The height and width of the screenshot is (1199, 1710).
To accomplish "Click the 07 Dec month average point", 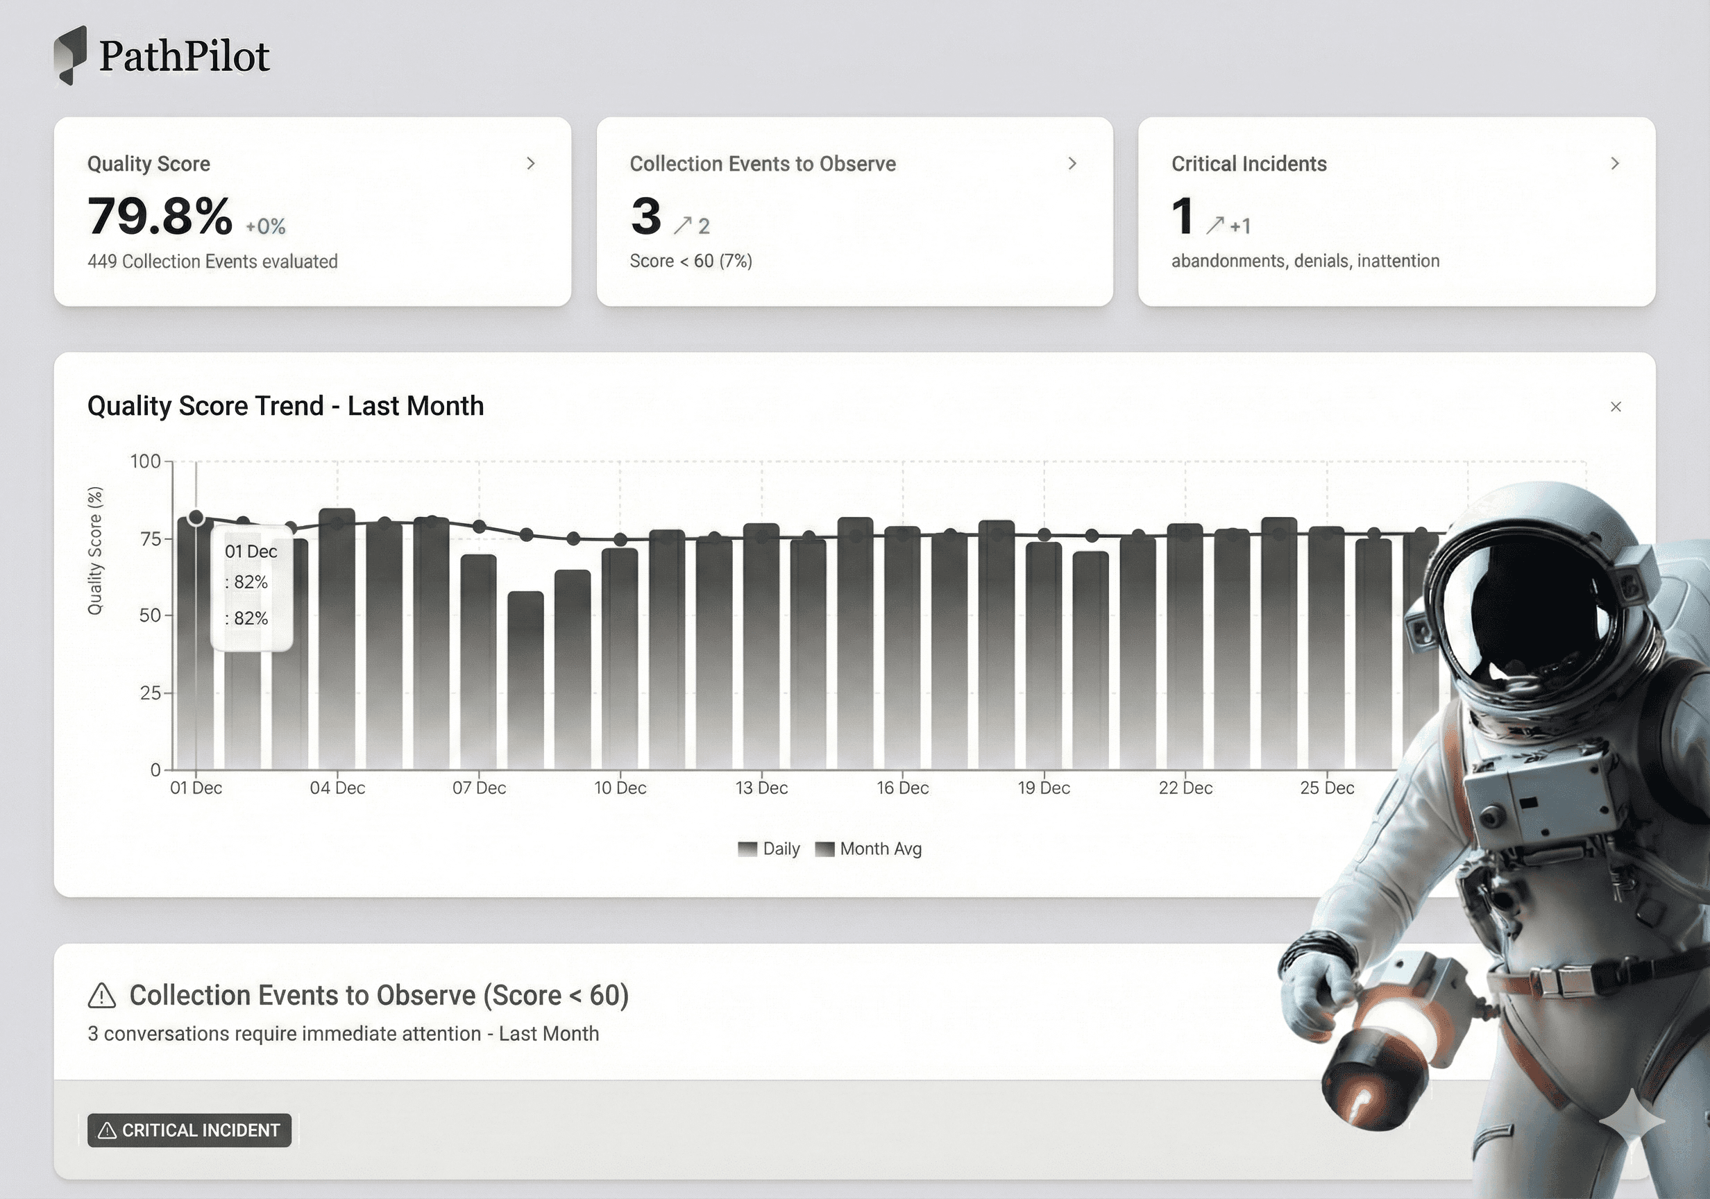I will [x=479, y=527].
